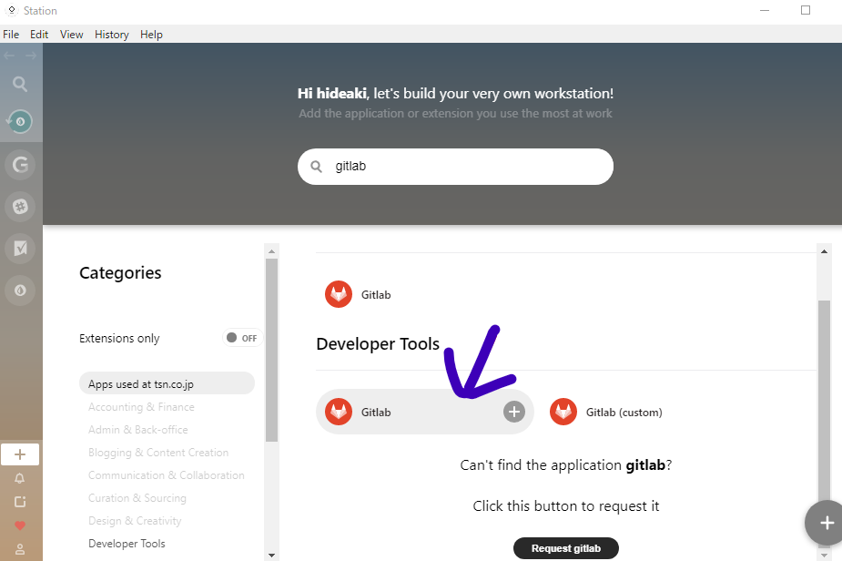
Task: Click the Developer Tools section heading
Action: [378, 344]
